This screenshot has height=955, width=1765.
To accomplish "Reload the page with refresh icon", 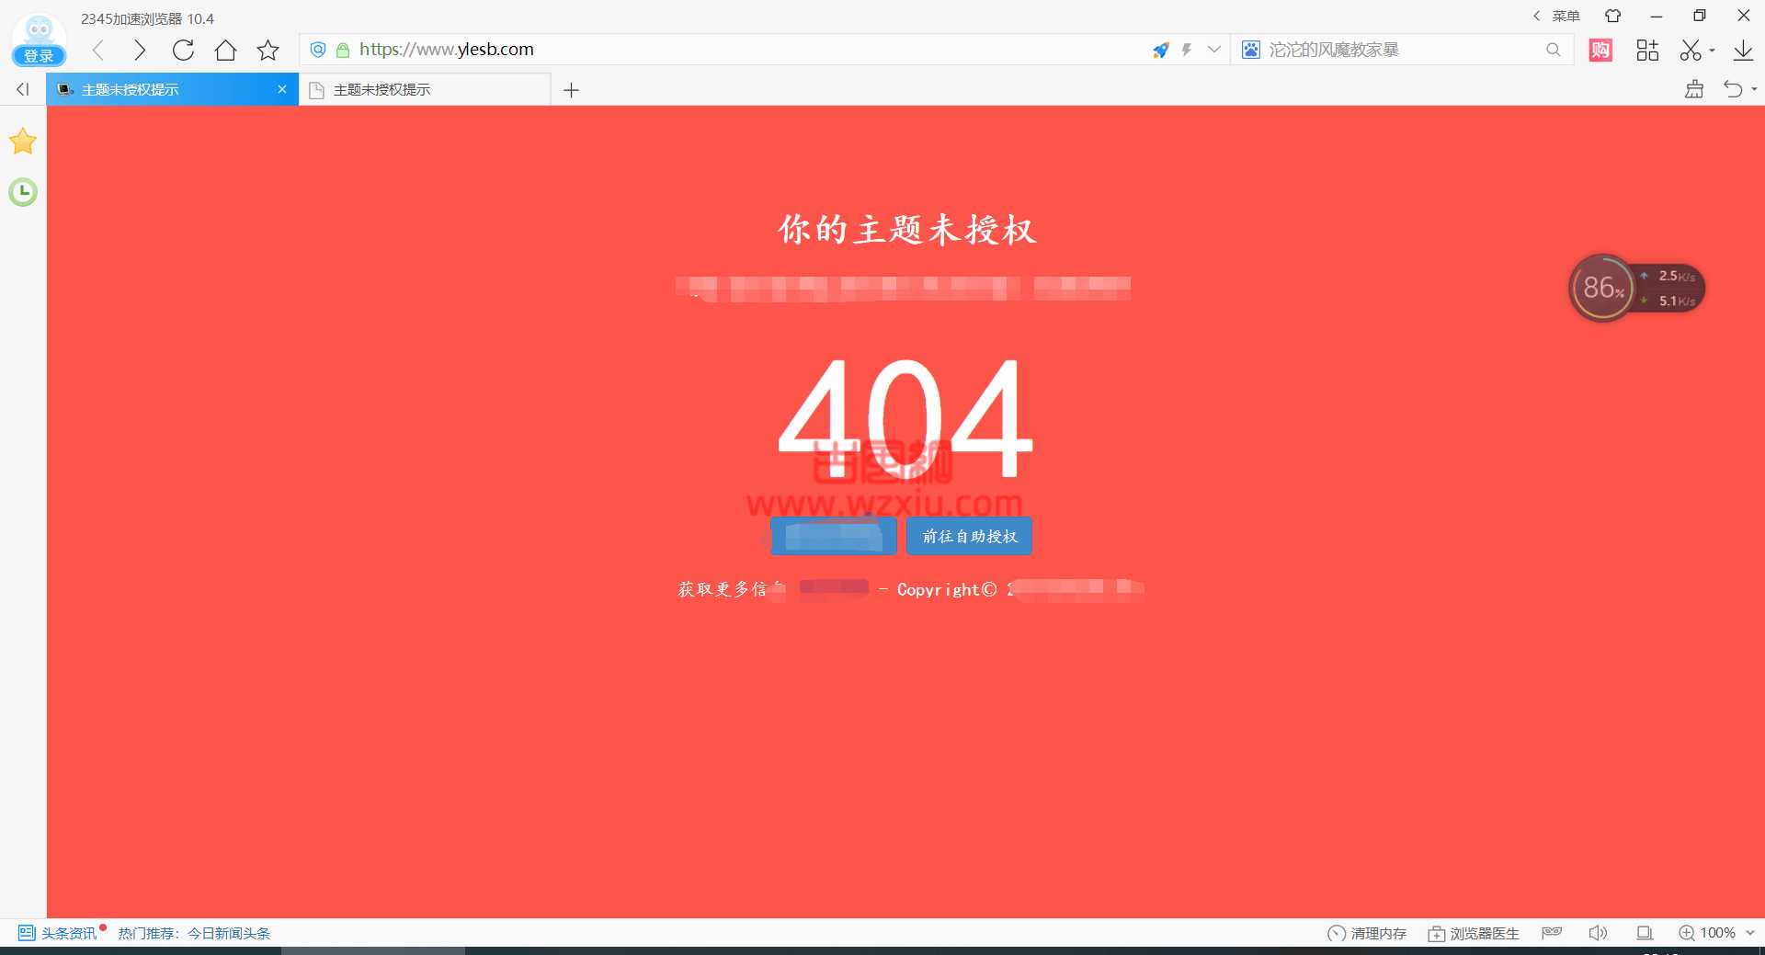I will click(183, 50).
